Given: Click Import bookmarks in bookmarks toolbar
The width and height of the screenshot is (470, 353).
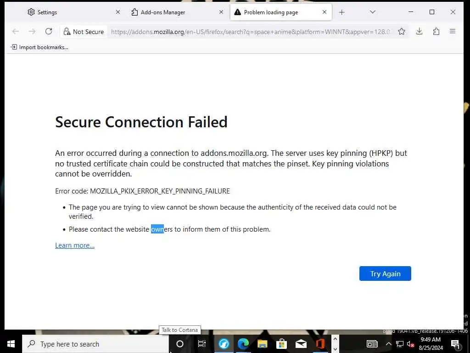Looking at the screenshot, I should coord(39,47).
